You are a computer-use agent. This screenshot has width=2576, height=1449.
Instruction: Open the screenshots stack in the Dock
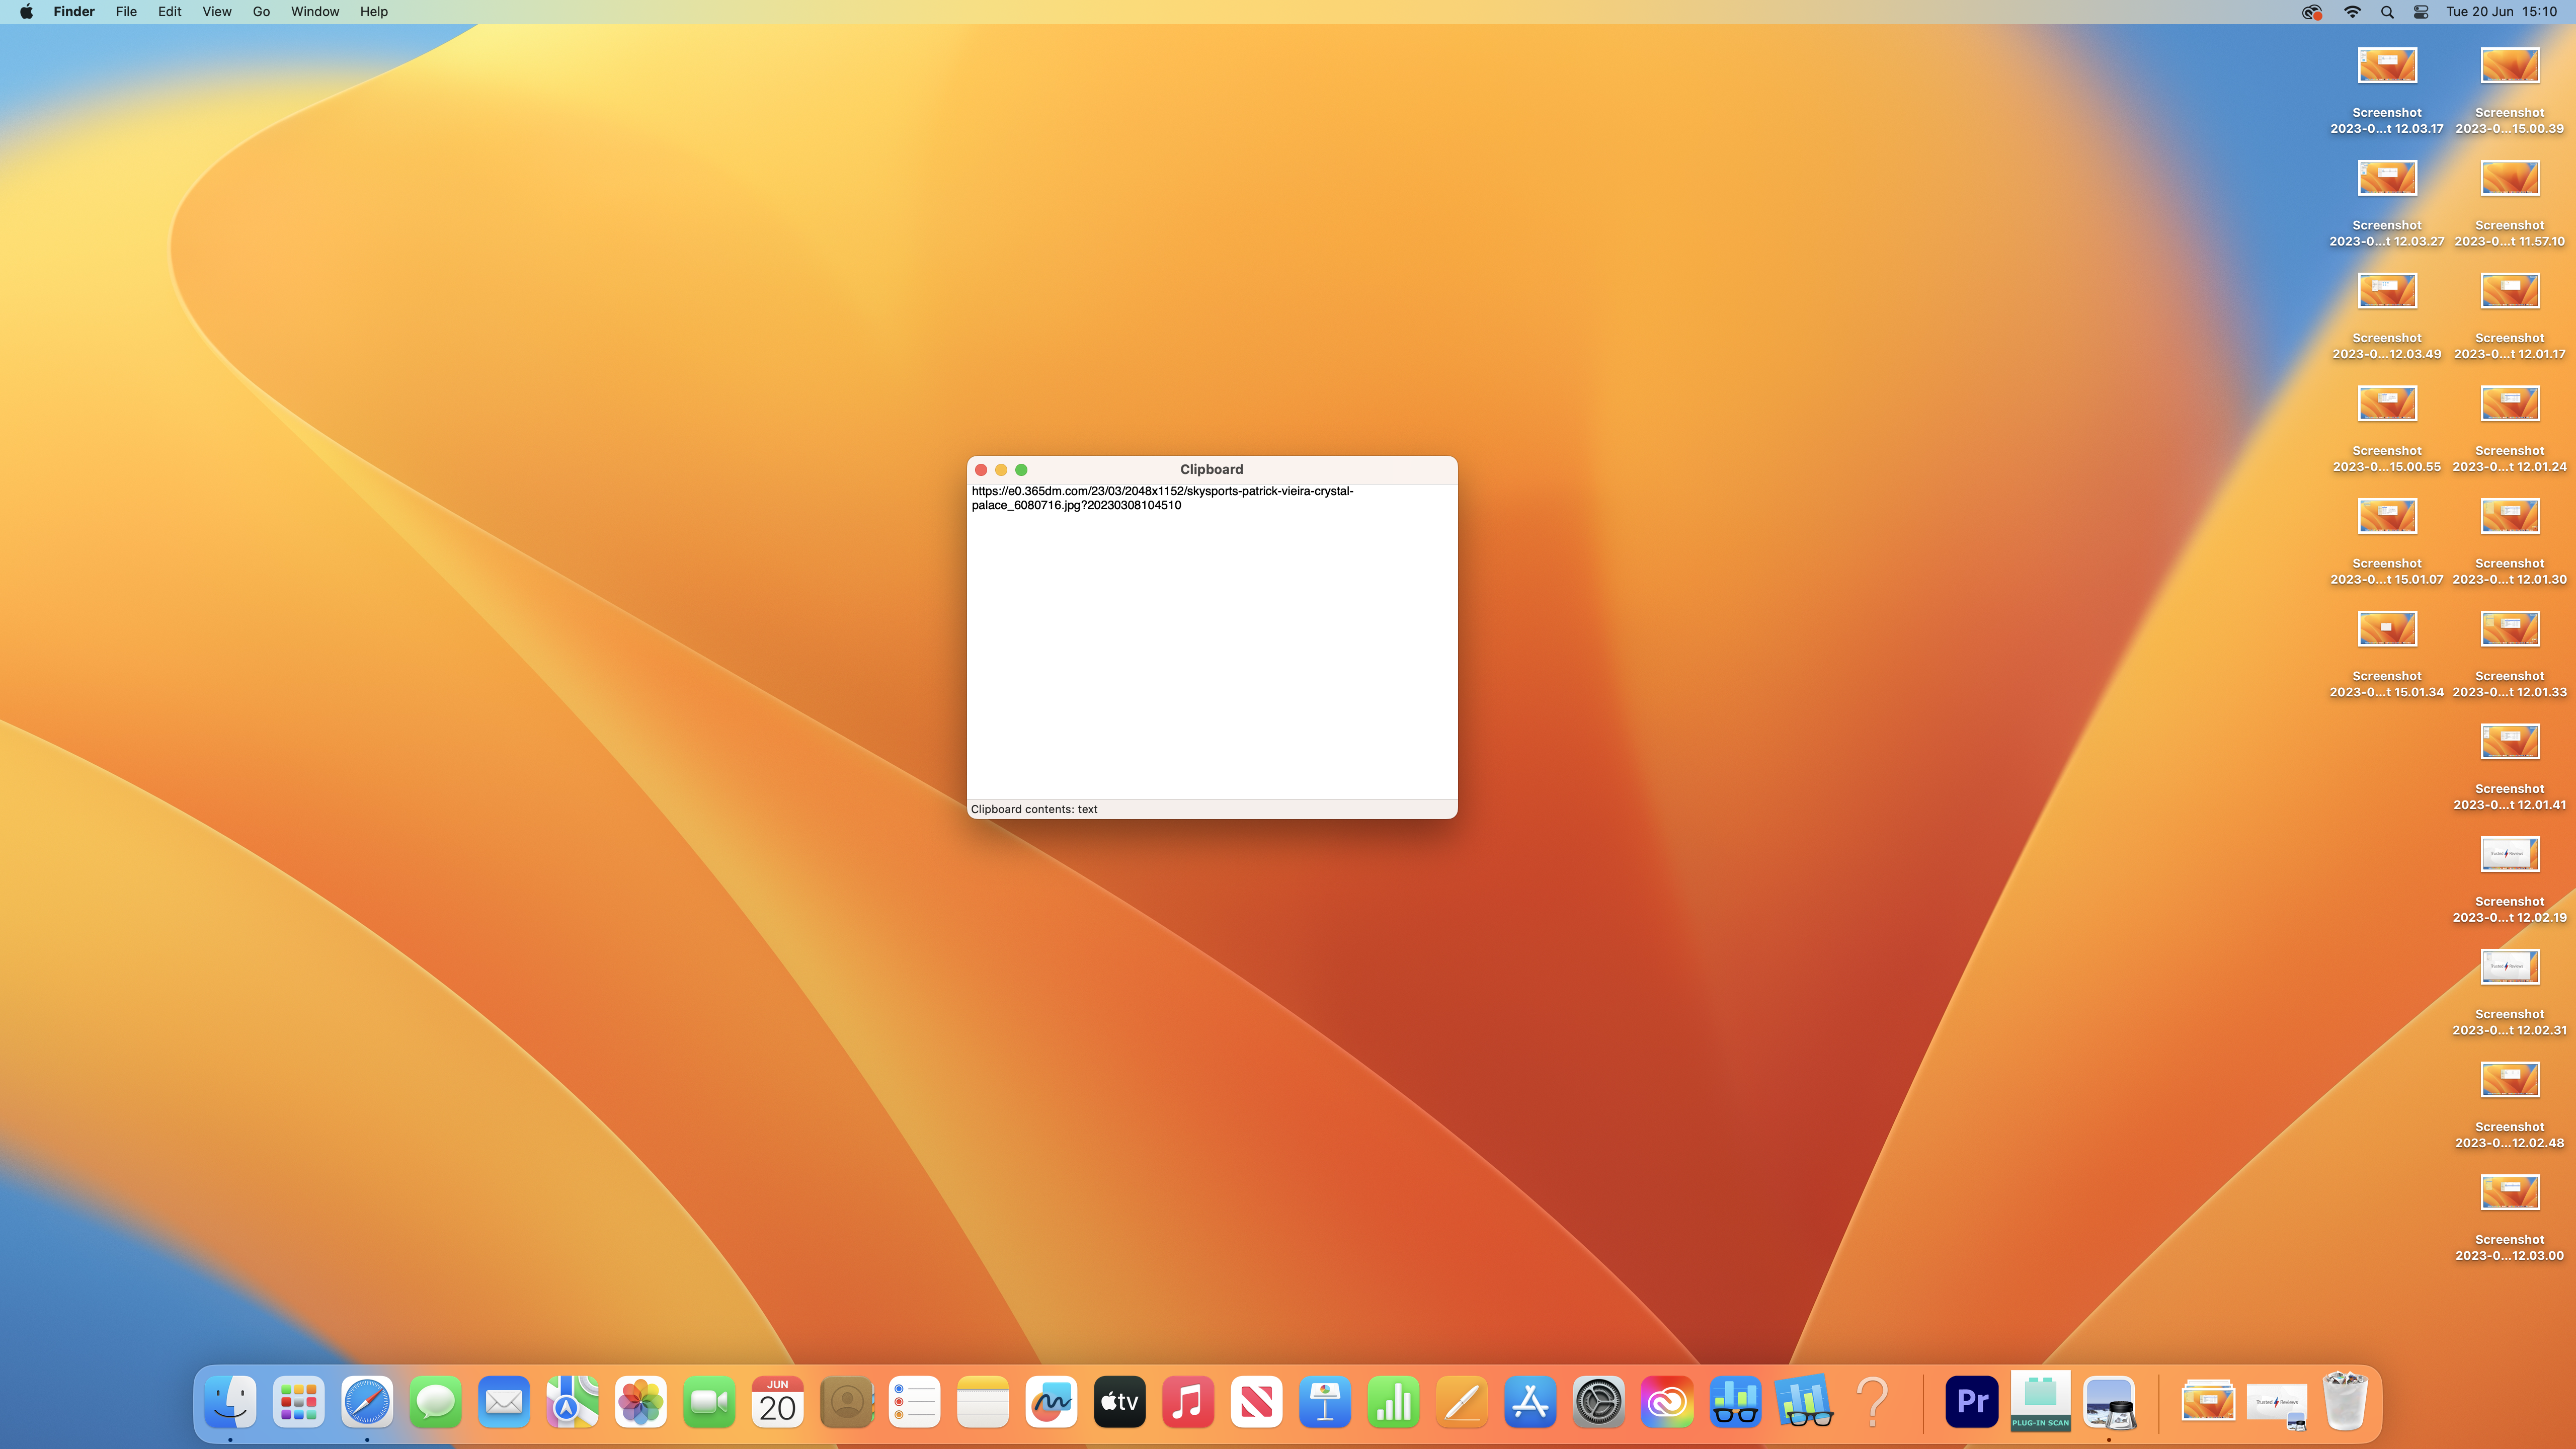pyautogui.click(x=2208, y=1402)
